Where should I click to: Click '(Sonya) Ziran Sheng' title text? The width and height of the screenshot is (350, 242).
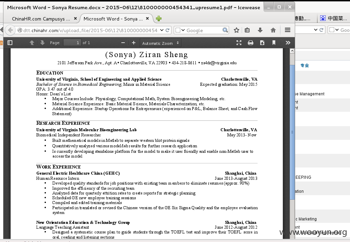tap(146, 55)
